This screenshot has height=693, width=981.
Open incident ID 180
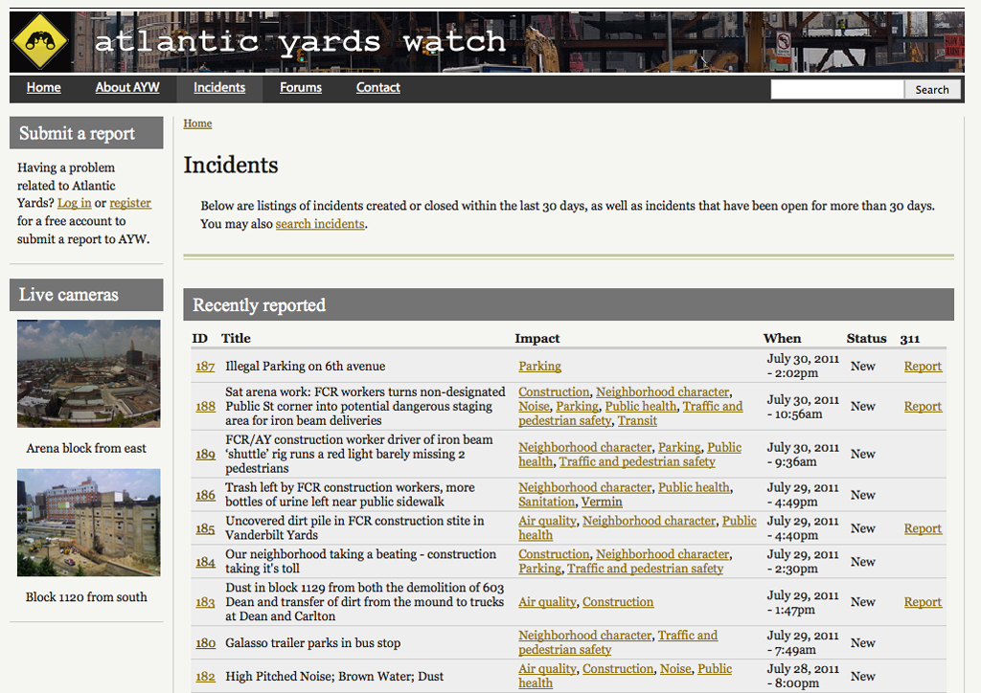(x=205, y=643)
